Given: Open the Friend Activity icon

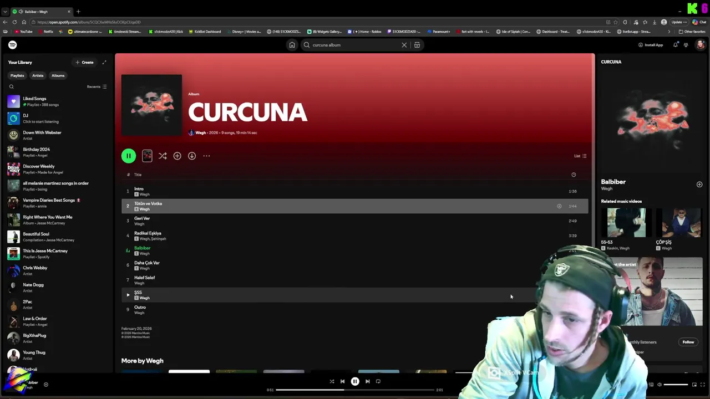Looking at the screenshot, I should tap(686, 45).
